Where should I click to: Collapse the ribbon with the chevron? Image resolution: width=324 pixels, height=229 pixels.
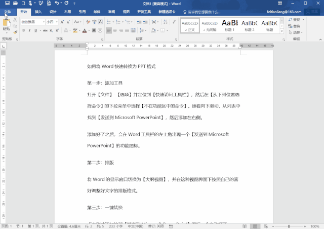tap(320, 40)
